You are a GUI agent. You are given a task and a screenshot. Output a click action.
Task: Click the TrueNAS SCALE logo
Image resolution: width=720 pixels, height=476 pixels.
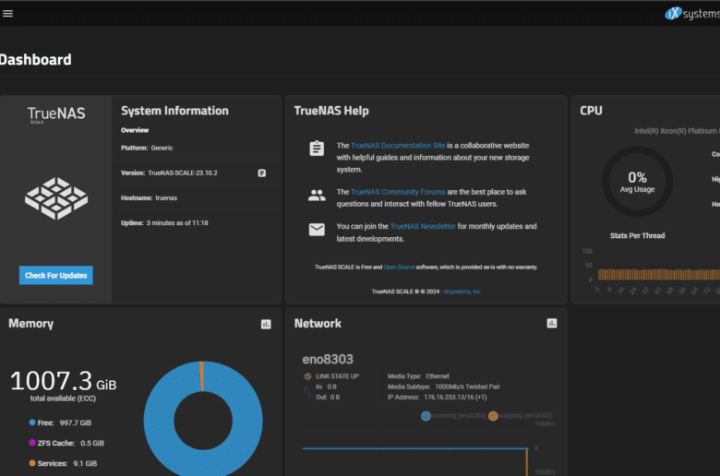pyautogui.click(x=56, y=114)
